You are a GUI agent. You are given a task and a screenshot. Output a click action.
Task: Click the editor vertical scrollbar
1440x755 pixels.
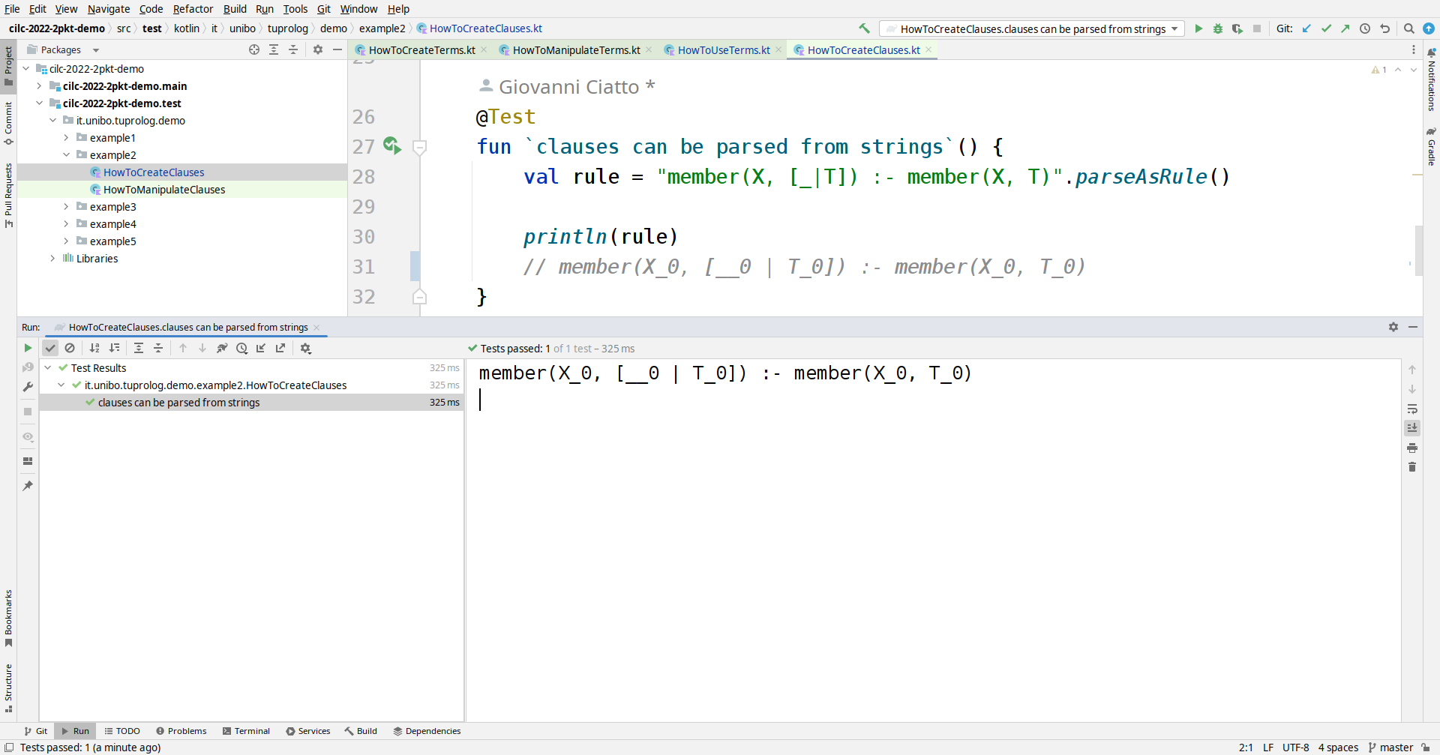click(1418, 250)
